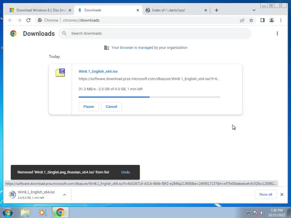Open the Windows Start button

[8, 212]
